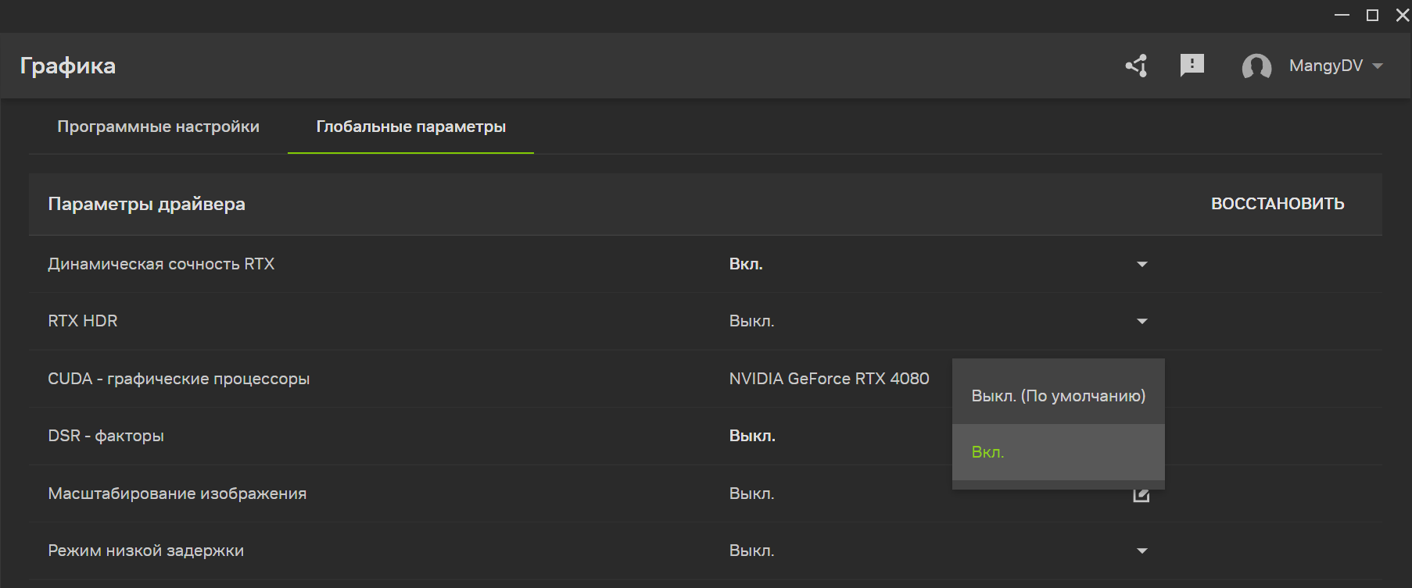Click the user avatar picture

(x=1256, y=66)
